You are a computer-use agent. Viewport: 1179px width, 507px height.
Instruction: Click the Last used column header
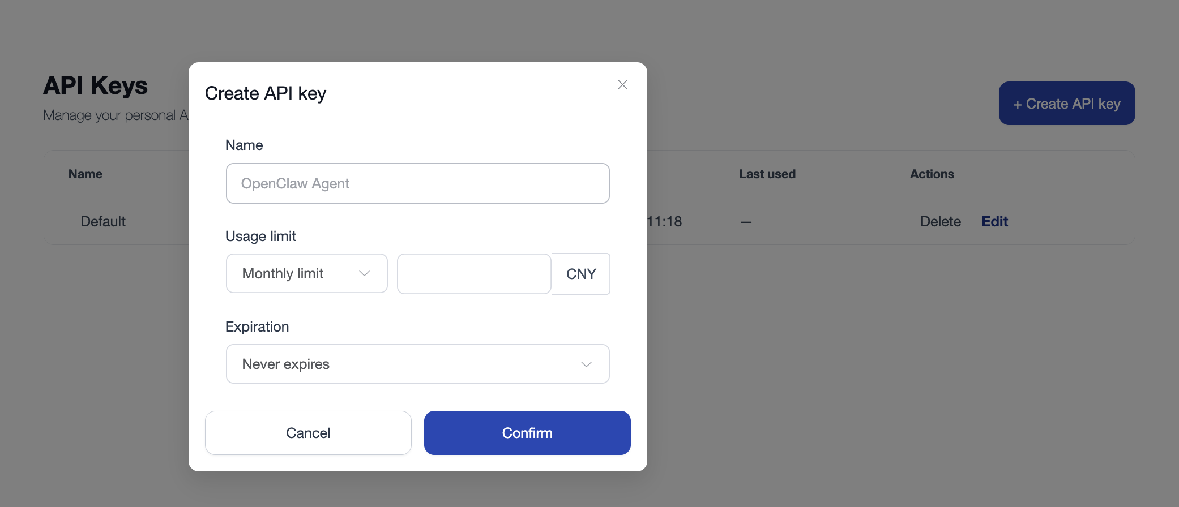click(x=767, y=174)
